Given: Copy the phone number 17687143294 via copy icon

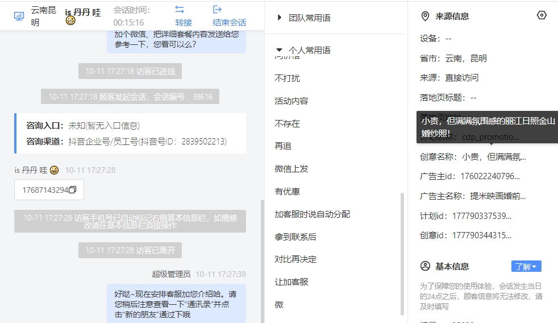Looking at the screenshot, I should pyautogui.click(x=73, y=190).
